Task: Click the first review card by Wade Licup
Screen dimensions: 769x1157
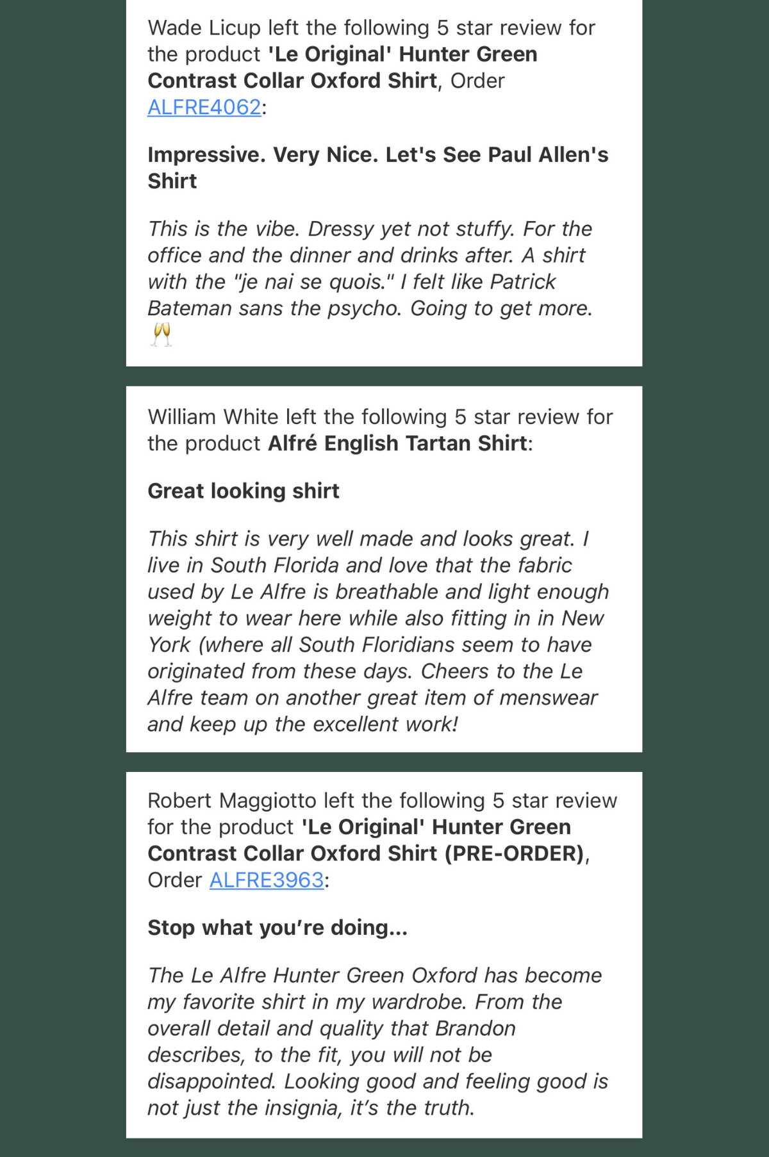Action: tap(384, 183)
